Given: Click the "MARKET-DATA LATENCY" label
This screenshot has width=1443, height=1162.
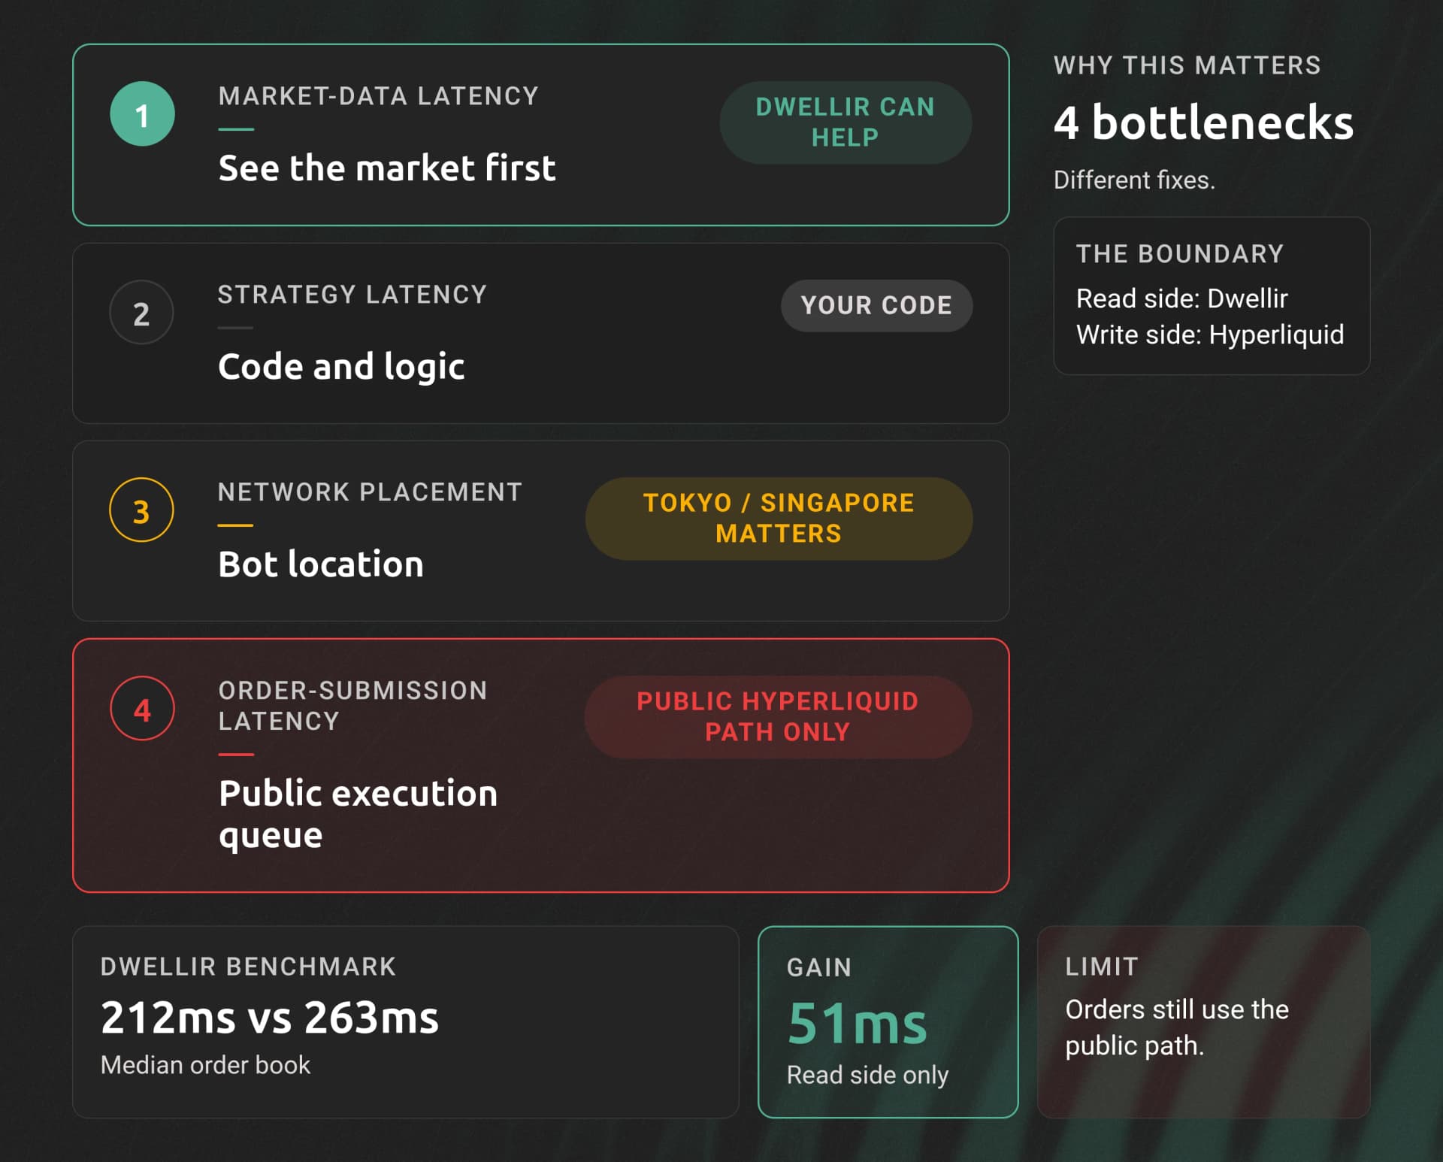Looking at the screenshot, I should 379,96.
